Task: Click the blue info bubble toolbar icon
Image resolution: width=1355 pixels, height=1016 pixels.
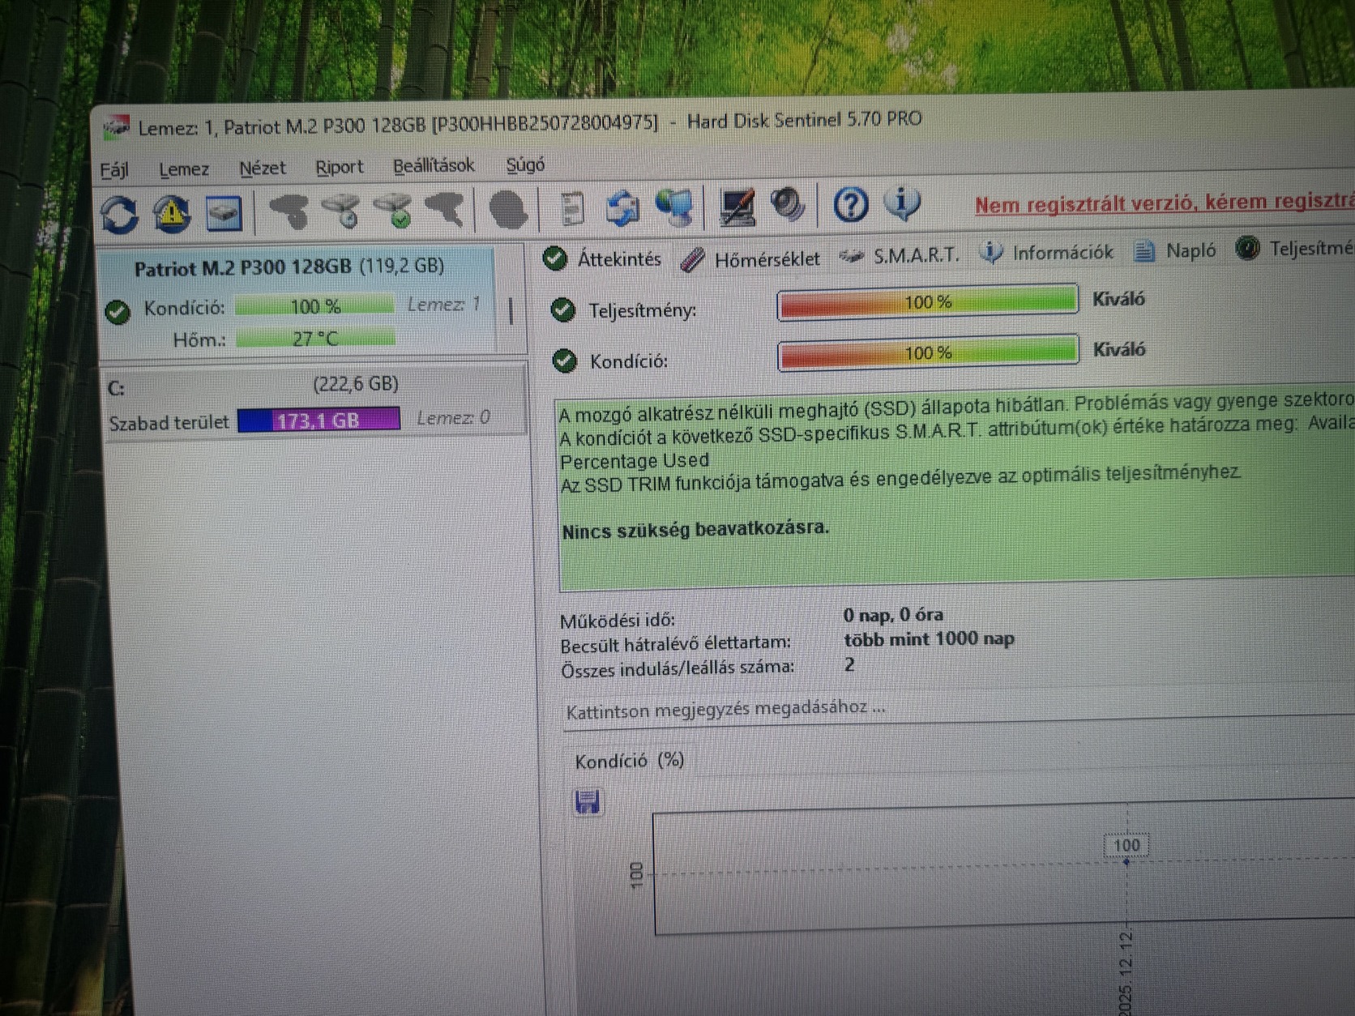Action: point(902,203)
